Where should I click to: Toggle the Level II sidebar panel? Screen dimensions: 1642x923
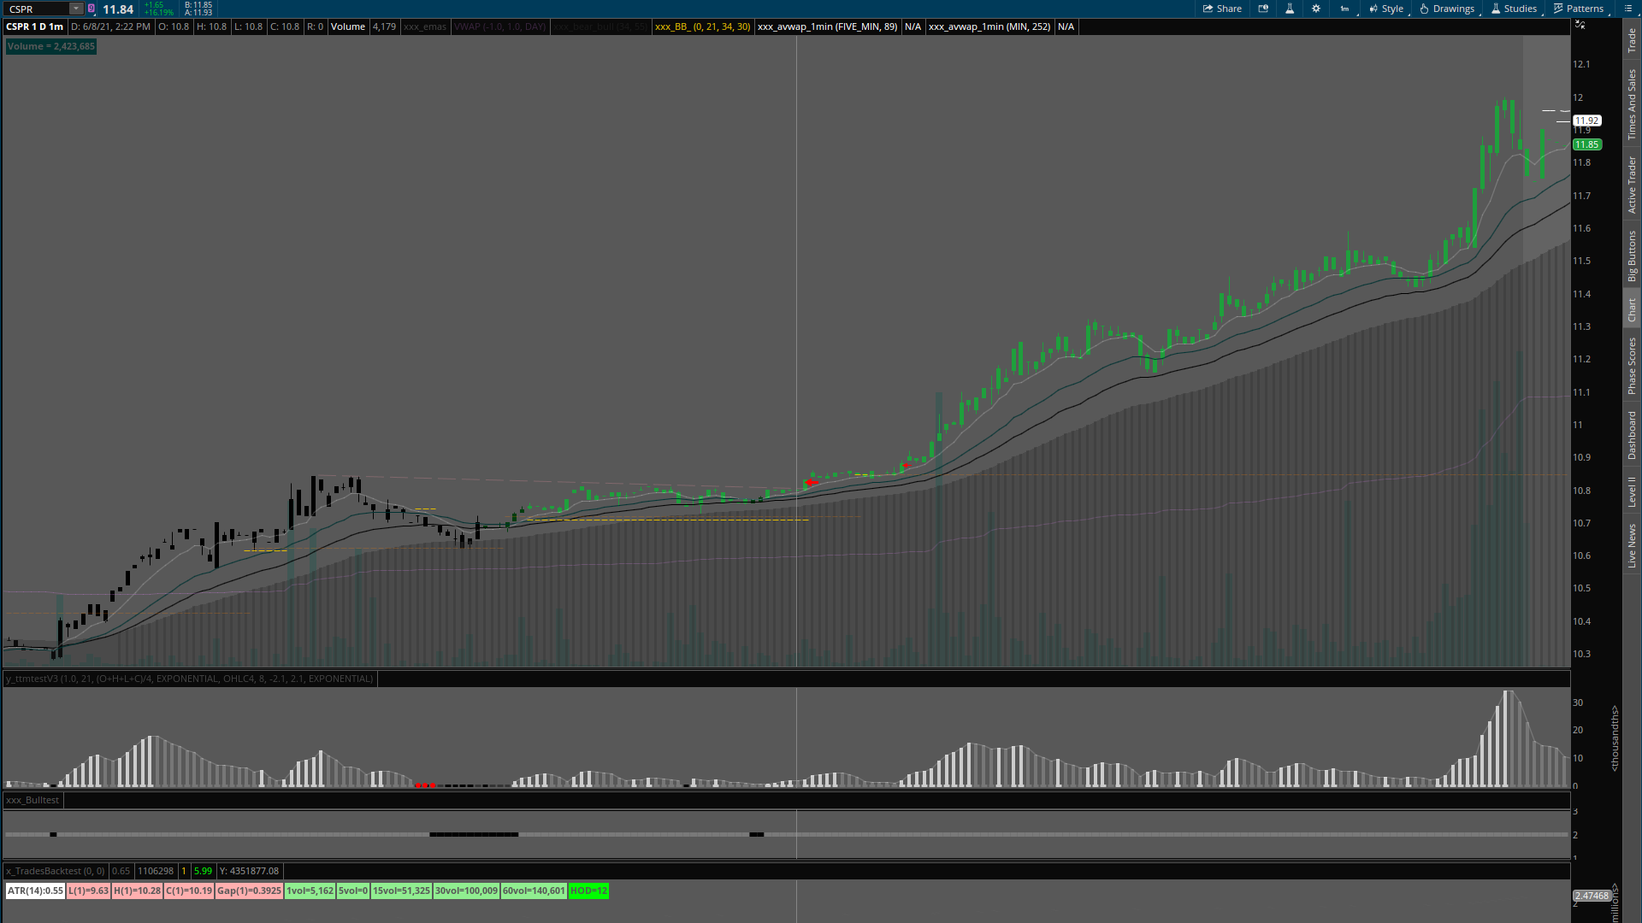[1632, 491]
